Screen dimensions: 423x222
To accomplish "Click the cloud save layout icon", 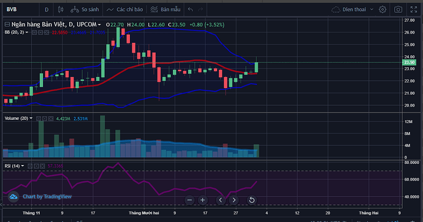I will [335, 10].
